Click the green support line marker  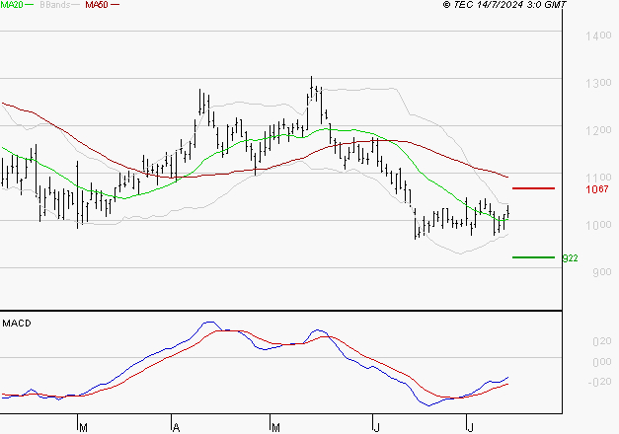pos(533,257)
